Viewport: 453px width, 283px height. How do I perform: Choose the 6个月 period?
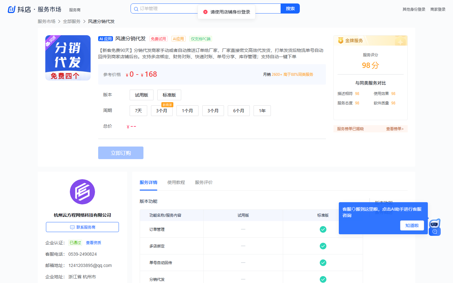pos(239,111)
